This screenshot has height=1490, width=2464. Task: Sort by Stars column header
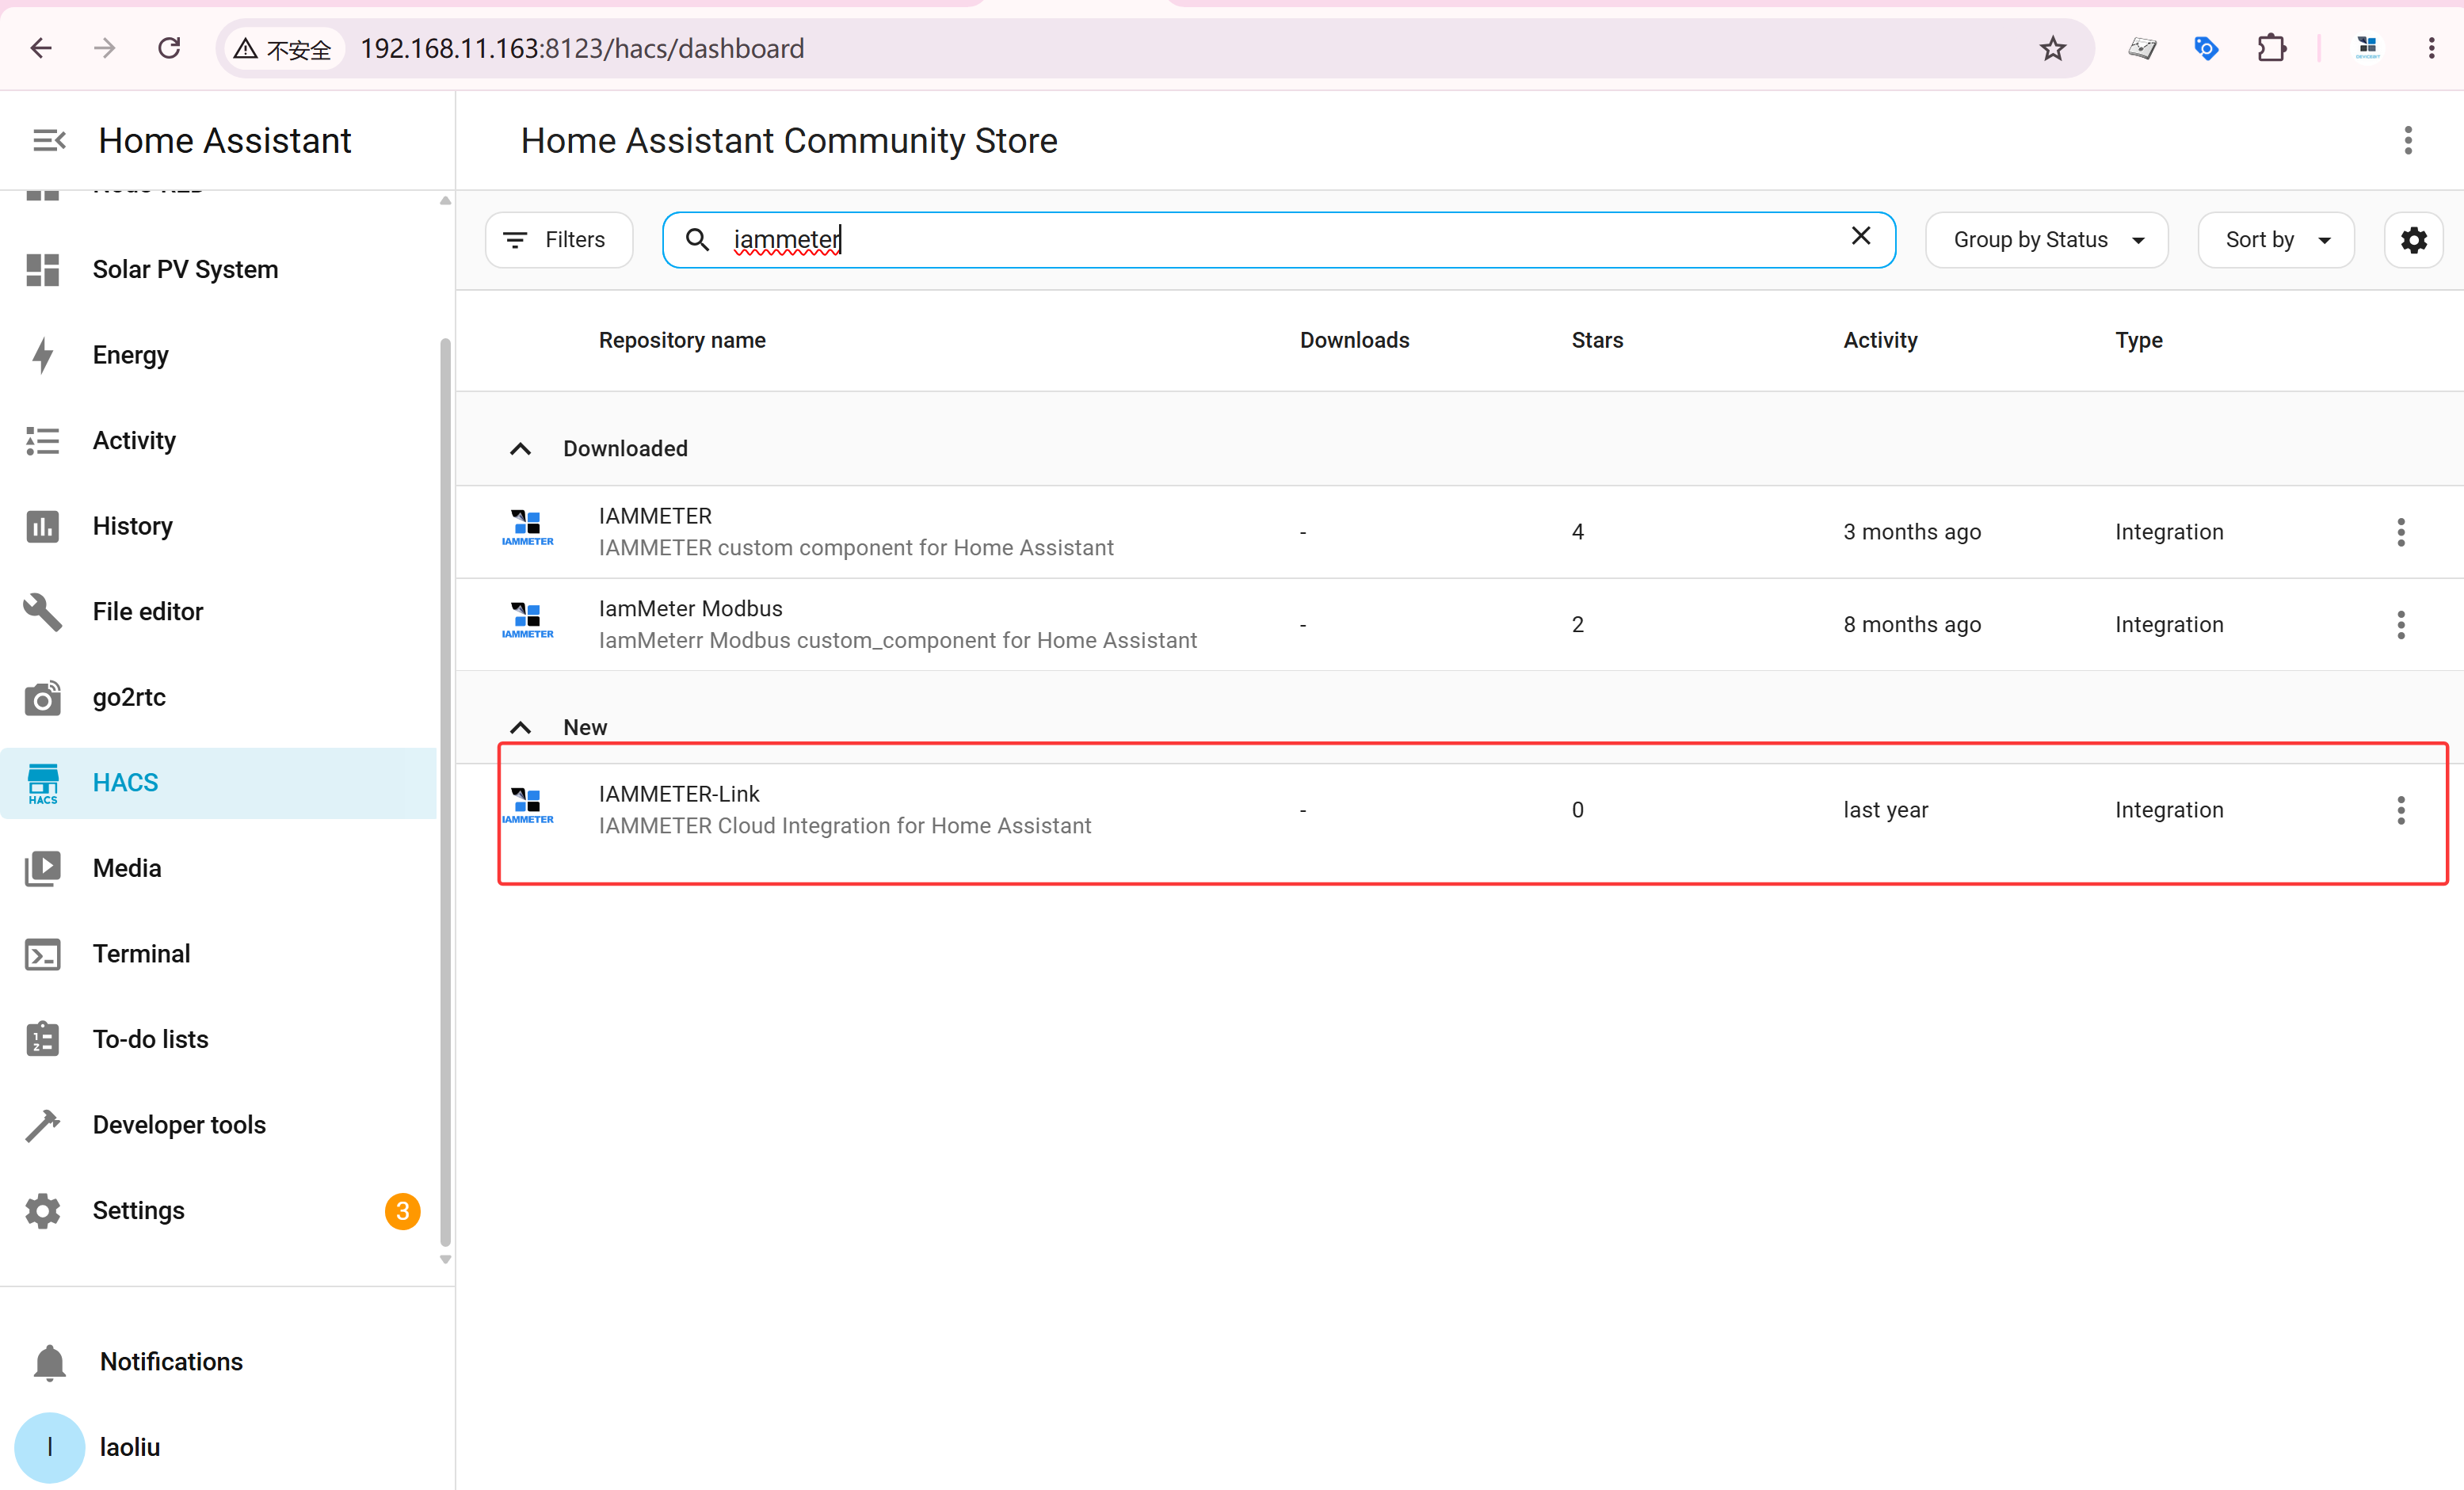point(1597,340)
